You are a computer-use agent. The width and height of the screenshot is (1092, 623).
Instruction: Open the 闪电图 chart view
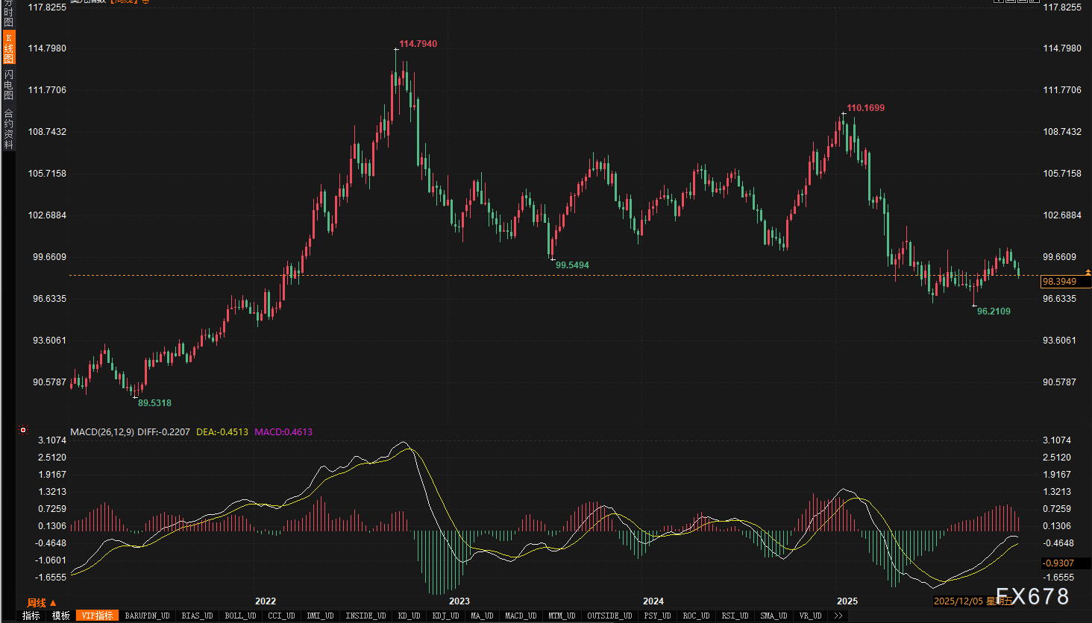[x=9, y=85]
